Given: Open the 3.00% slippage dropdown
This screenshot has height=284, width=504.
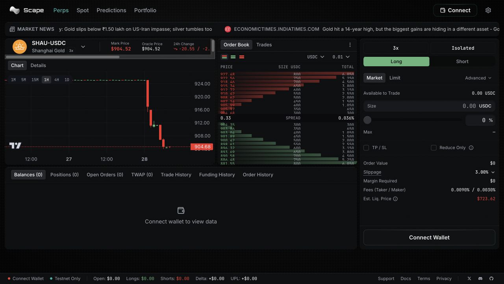Looking at the screenshot, I should click(x=485, y=172).
